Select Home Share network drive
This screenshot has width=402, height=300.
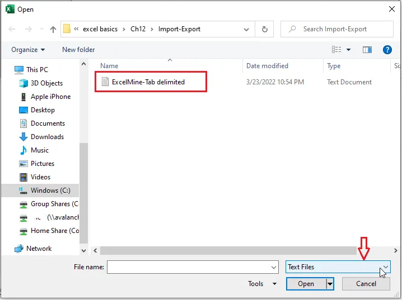click(49, 231)
